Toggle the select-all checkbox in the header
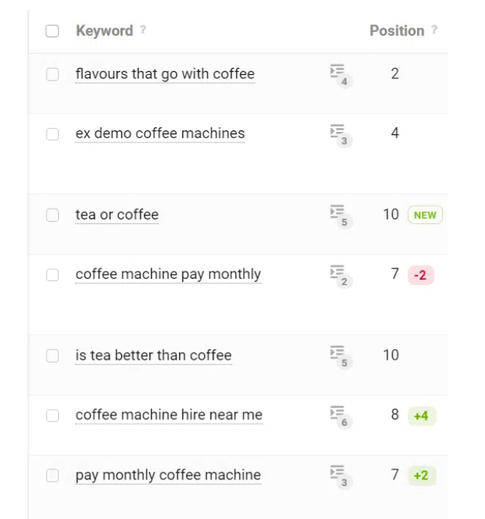 tap(52, 31)
